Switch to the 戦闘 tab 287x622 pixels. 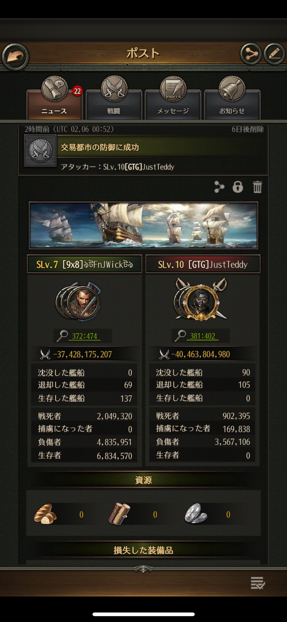[x=114, y=99]
